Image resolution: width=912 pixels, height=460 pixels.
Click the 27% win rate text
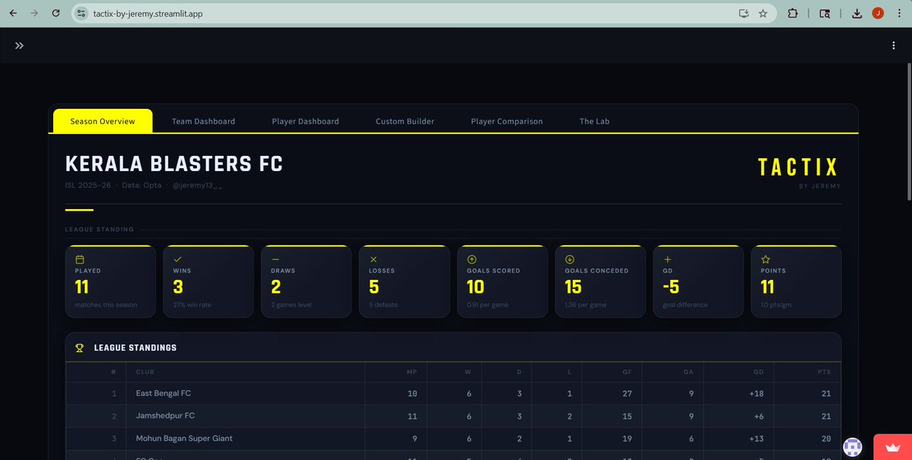[x=192, y=305]
